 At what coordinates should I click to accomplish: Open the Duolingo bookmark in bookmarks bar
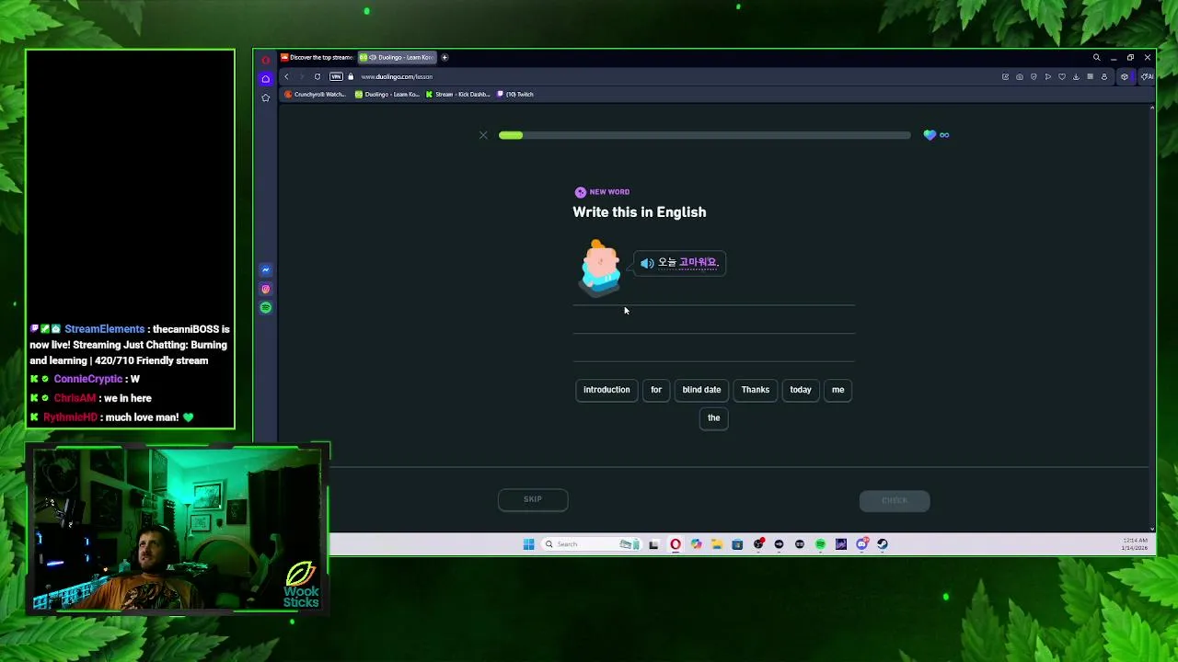pos(387,94)
